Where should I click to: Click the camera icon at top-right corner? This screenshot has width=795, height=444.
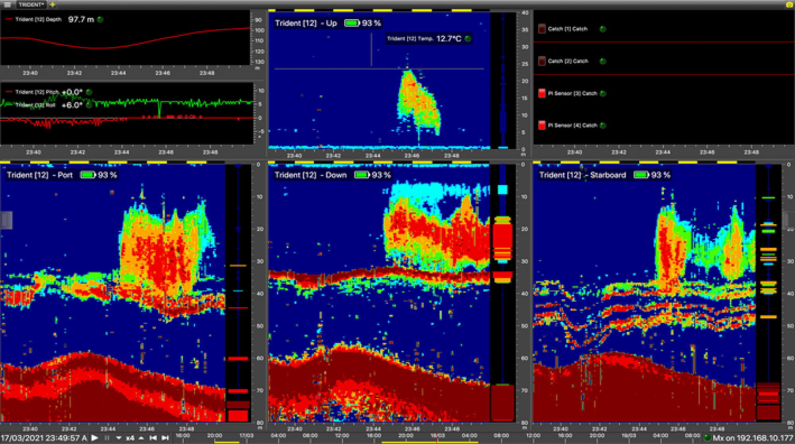click(x=789, y=4)
